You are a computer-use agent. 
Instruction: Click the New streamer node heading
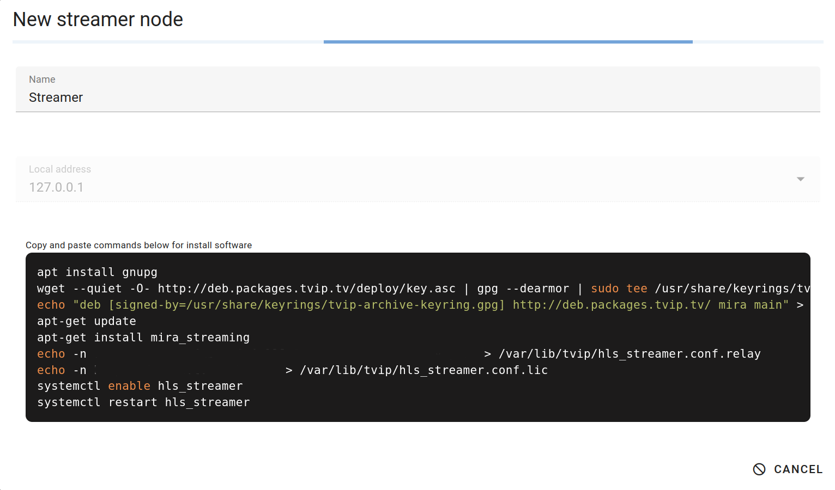(x=98, y=20)
